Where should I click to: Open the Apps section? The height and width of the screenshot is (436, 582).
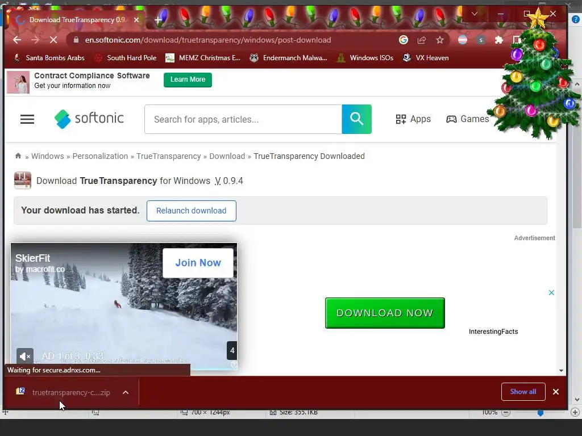413,119
